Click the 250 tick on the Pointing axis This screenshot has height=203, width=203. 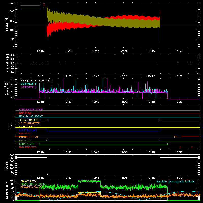(12, 3)
